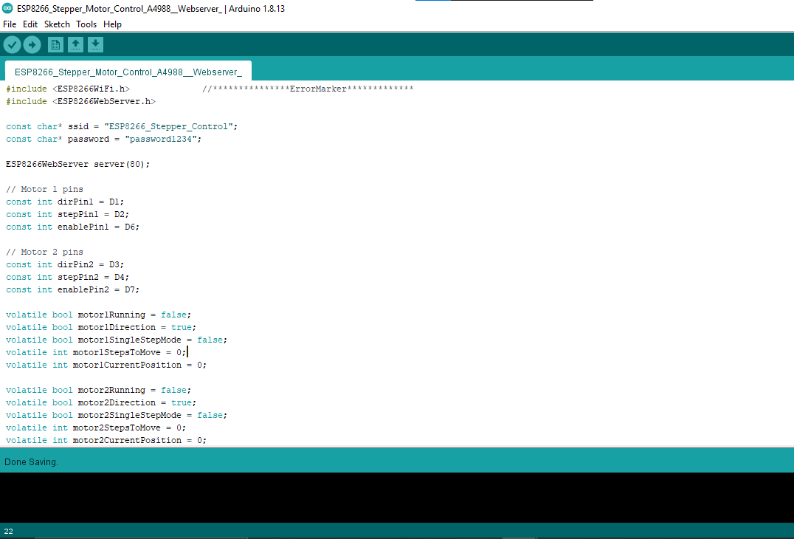Select the ESP8266_Stepper_Motor_Control_A4988__Webserver_ tab
Viewport: 794px width, 539px height.
(128, 72)
